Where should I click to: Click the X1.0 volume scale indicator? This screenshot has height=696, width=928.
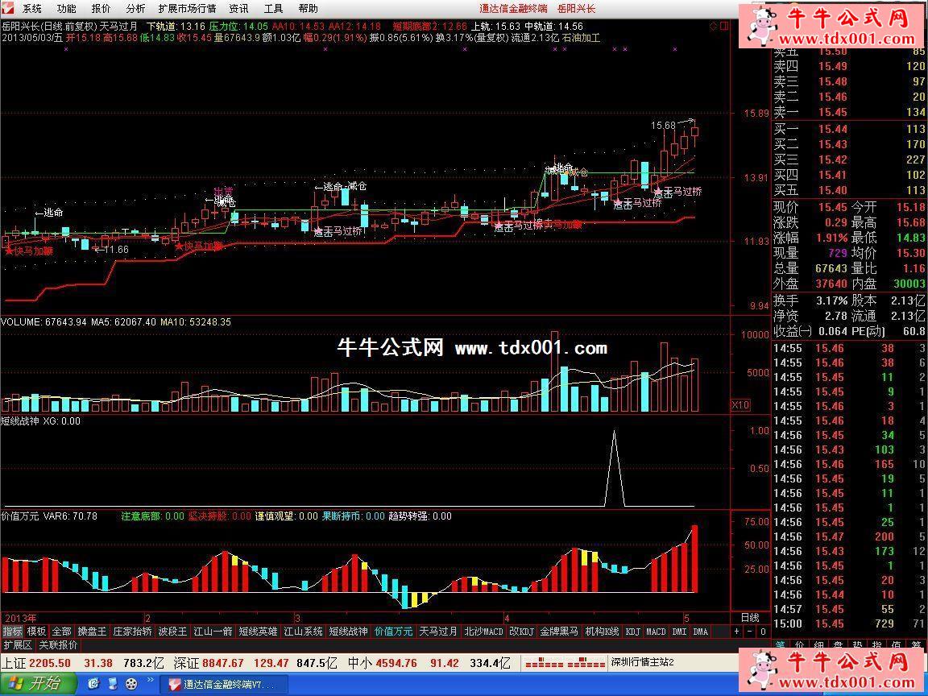(x=740, y=404)
